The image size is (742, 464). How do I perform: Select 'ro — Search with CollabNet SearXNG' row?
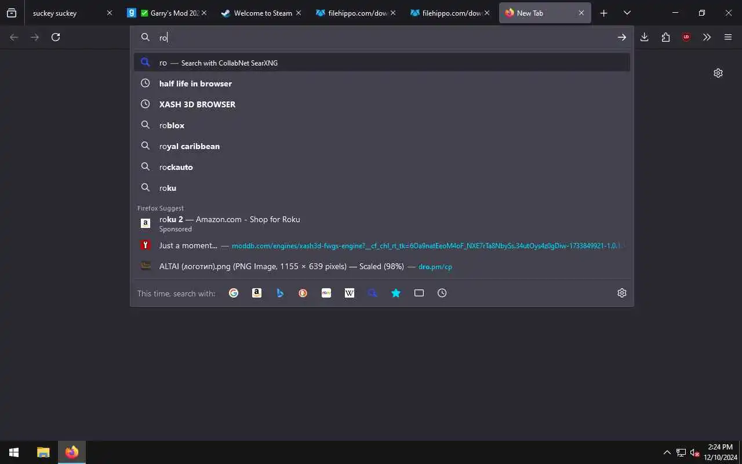point(382,63)
